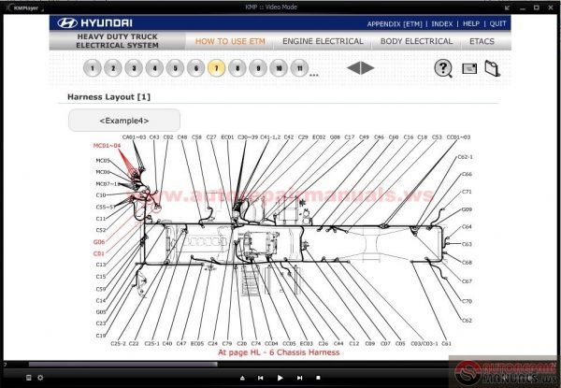The width and height of the screenshot is (561, 388).
Task: Click the 'MC01~04' red connector label
Action: coord(107,146)
